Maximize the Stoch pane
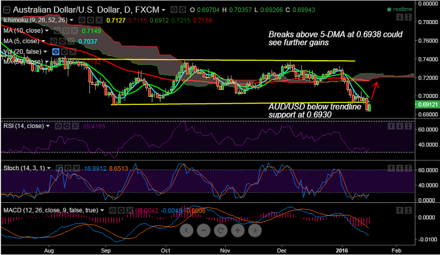Screen dimensions: 440x255 click(x=408, y=168)
